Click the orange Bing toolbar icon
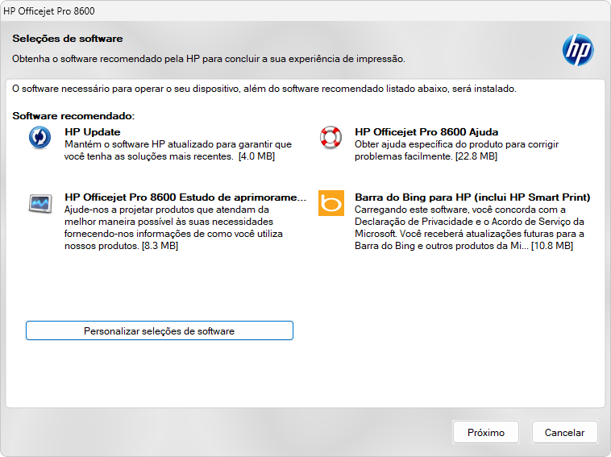The height and width of the screenshot is (457, 611). (331, 203)
